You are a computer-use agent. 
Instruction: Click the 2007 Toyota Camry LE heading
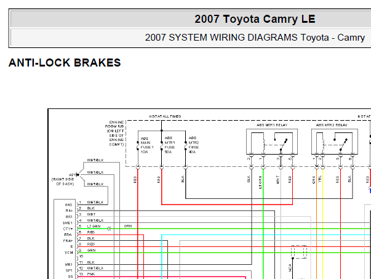click(x=255, y=19)
